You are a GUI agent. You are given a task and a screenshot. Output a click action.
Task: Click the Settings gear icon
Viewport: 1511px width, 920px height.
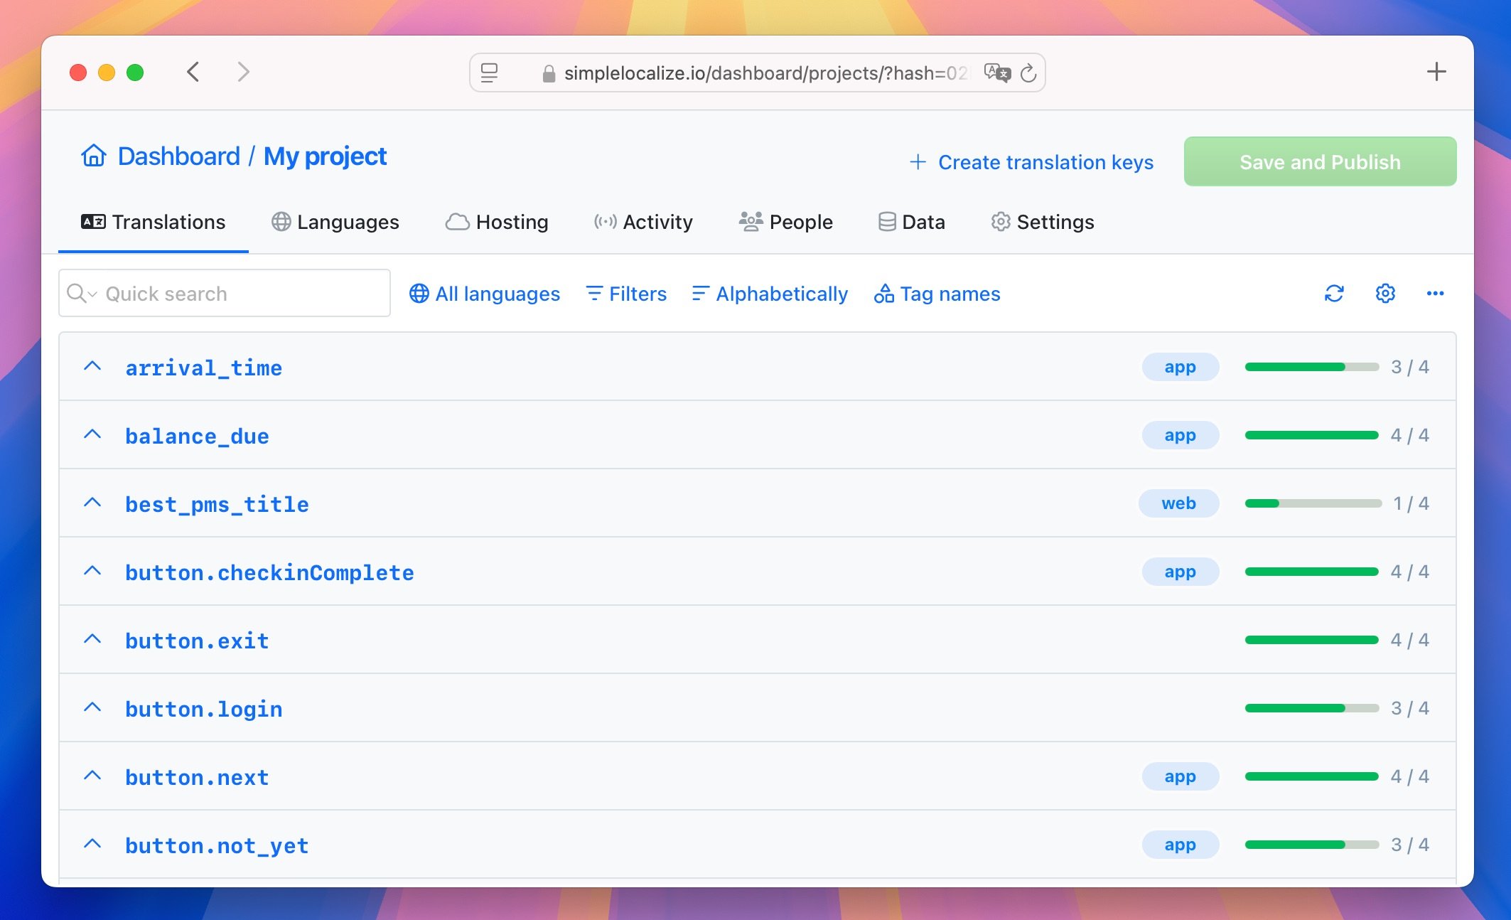click(1386, 294)
